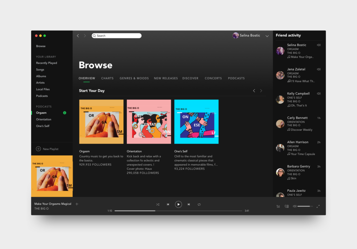Open Albums in the library
357x249 pixels.
coord(41,76)
